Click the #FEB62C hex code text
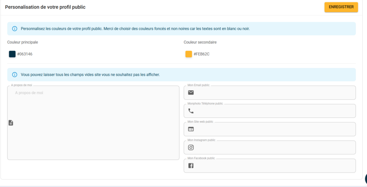 click(201, 54)
